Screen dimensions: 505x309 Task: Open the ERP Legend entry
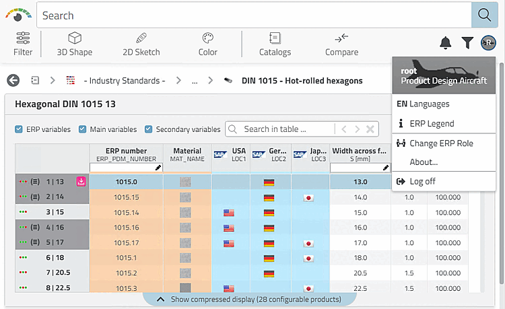[432, 124]
